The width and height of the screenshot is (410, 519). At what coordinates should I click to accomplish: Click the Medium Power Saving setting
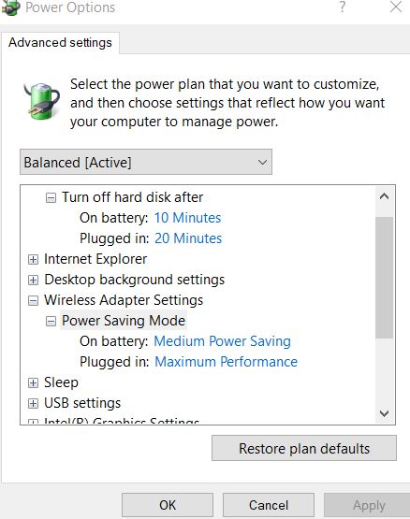tap(223, 341)
